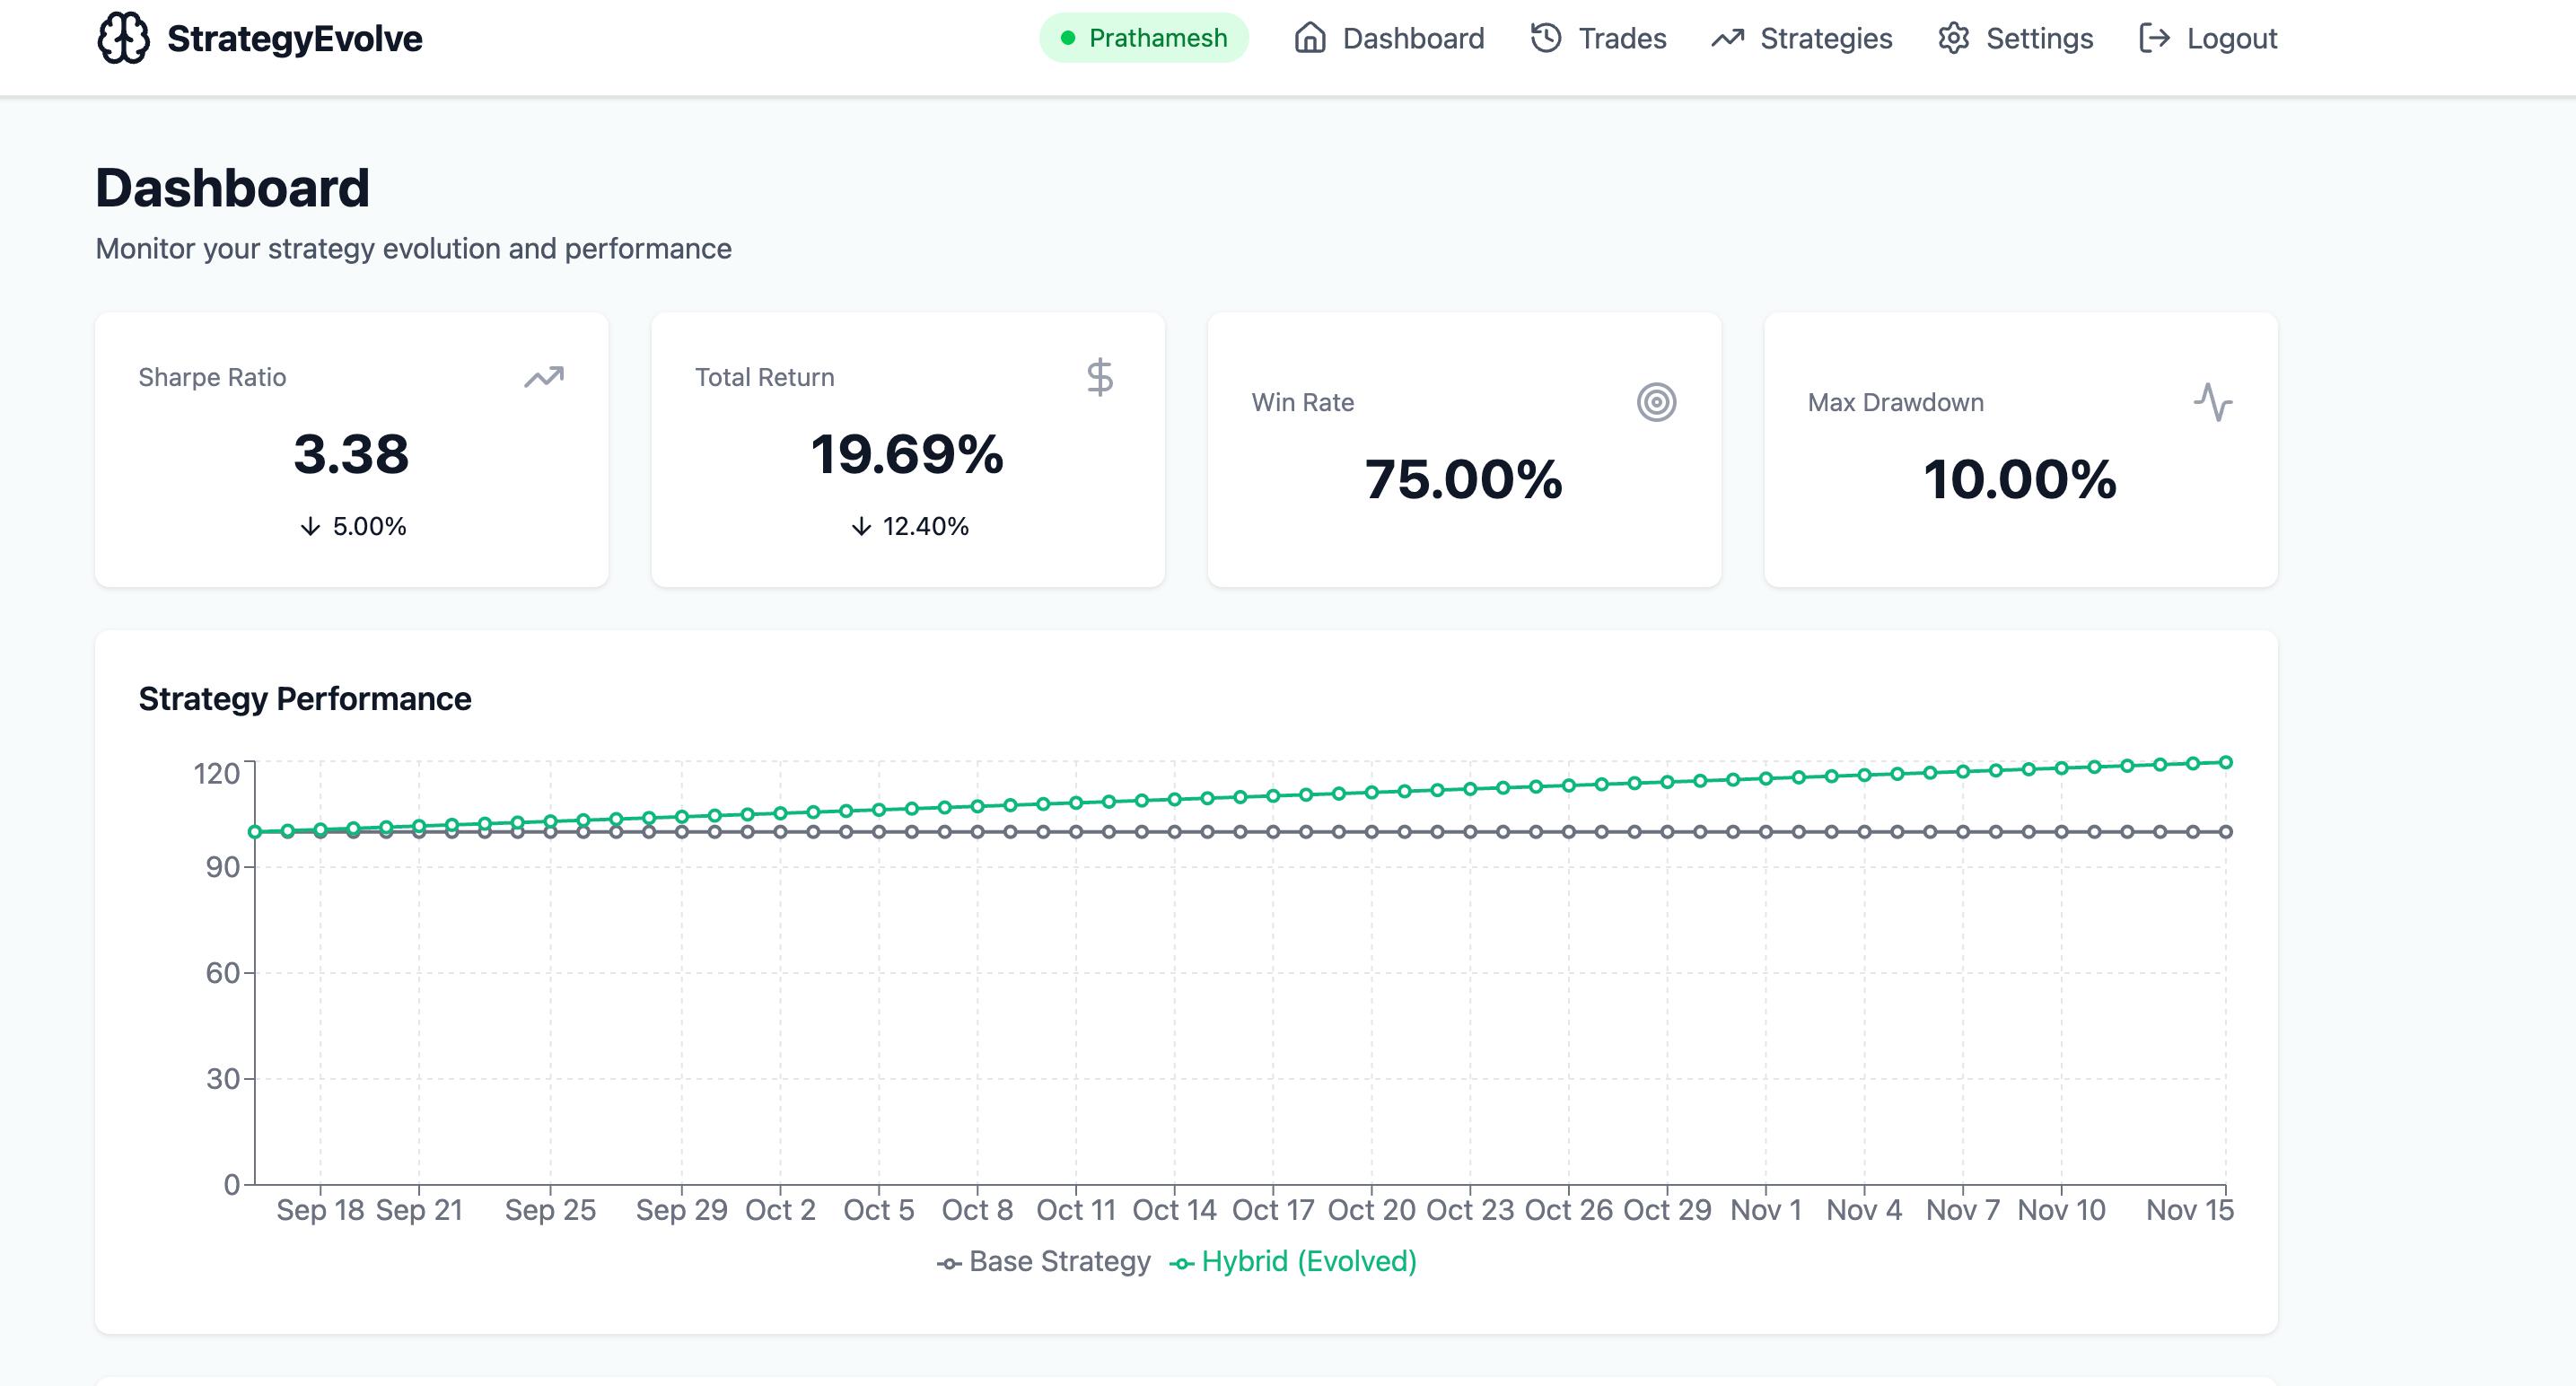The width and height of the screenshot is (2576, 1386).
Task: Click the 19.69% Total Return value
Action: pos(907,454)
